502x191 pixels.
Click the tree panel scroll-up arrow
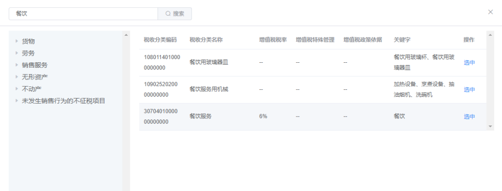pyautogui.click(x=126, y=35)
